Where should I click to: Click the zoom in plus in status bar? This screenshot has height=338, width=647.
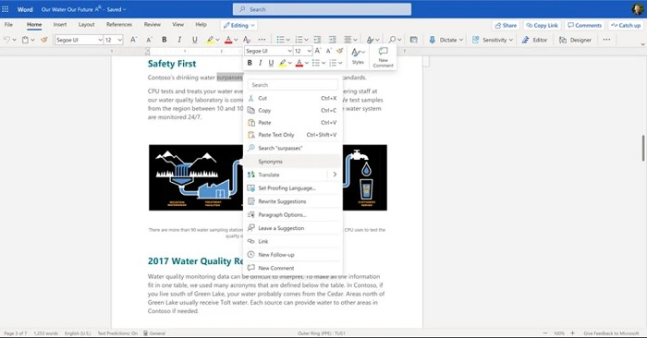pos(573,333)
